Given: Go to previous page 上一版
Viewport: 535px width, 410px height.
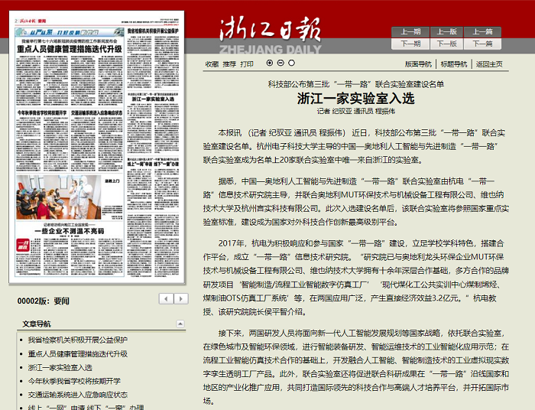Looking at the screenshot, I should 446,32.
